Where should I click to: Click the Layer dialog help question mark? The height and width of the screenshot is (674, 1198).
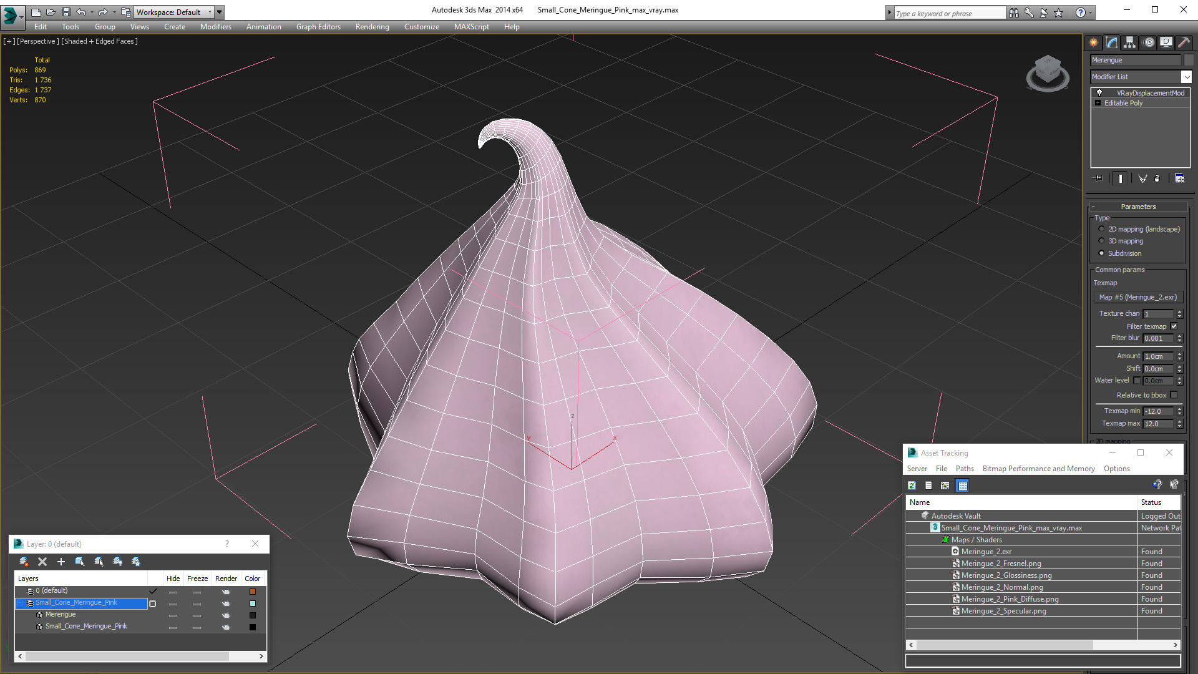pos(227,544)
